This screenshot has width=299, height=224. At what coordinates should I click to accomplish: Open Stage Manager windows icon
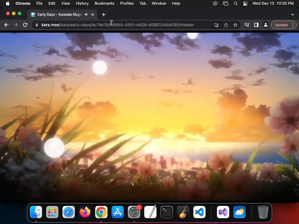click(226, 3)
